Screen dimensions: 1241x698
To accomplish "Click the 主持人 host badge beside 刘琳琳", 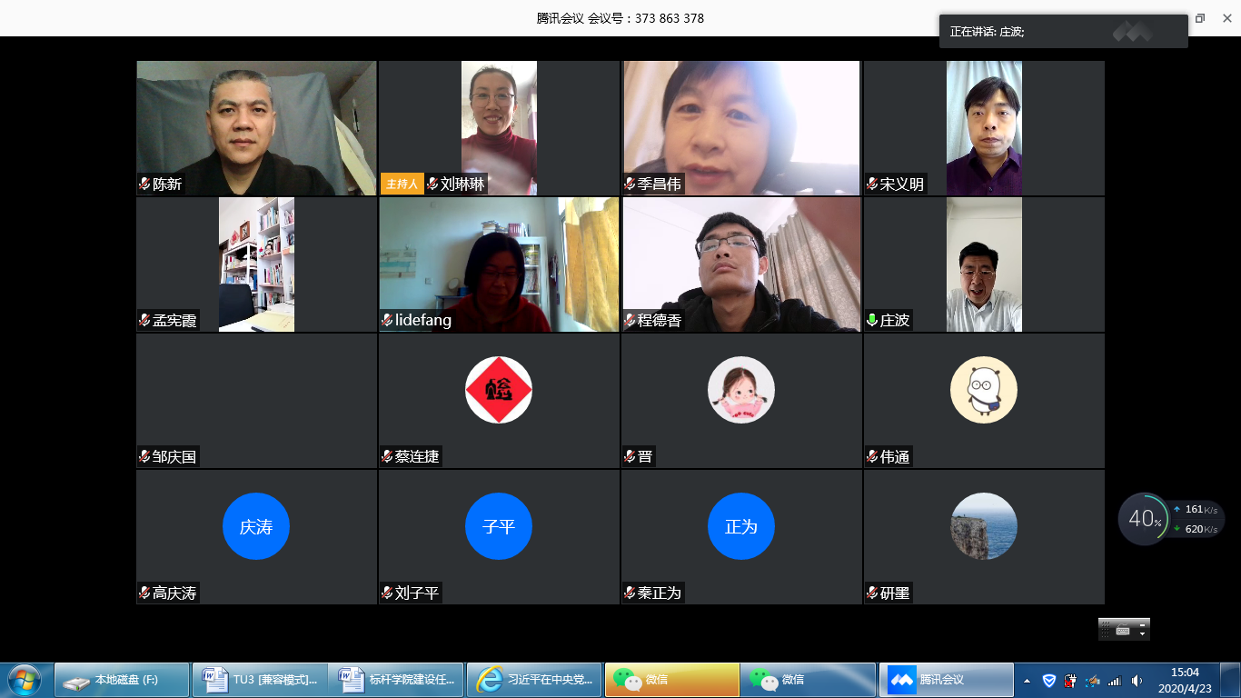I will (402, 184).
